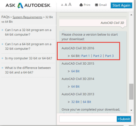Viewport: 136px width, 126px height.
Task: Click the Email link with envelope icon
Action: pos(101,5)
